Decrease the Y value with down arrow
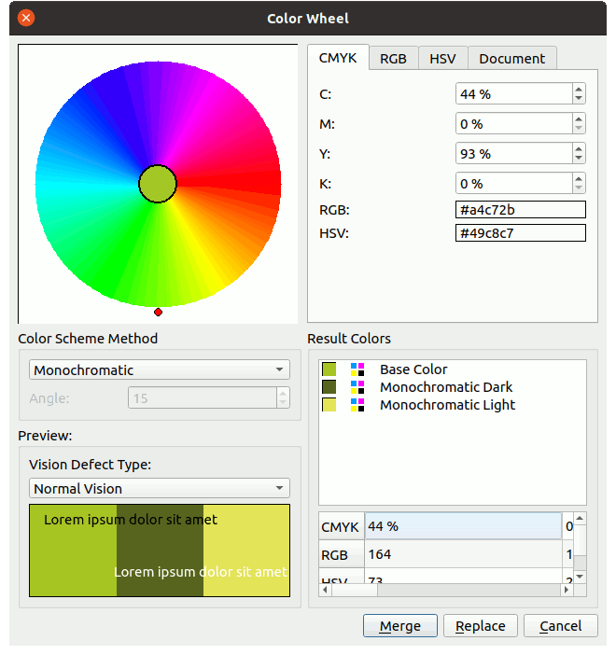616x655 pixels. tap(579, 159)
